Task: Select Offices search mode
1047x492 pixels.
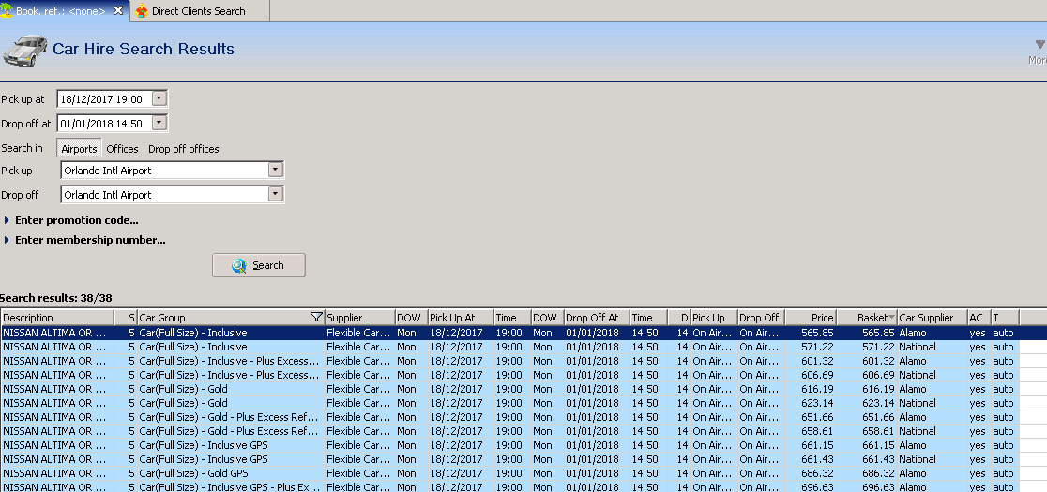Action: tap(122, 149)
